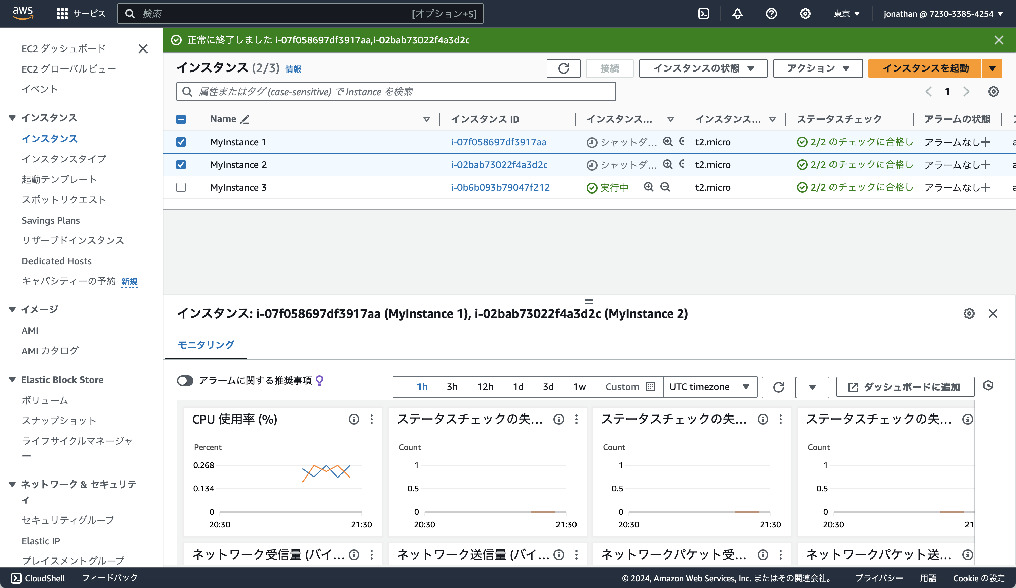Select the MyInstance 3 checkbox
This screenshot has width=1016, height=588.
(x=181, y=187)
